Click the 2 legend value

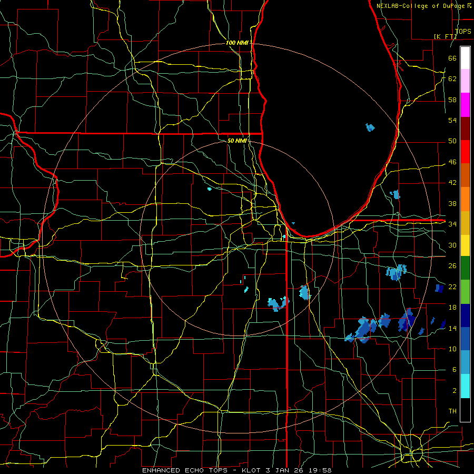pyautogui.click(x=455, y=391)
